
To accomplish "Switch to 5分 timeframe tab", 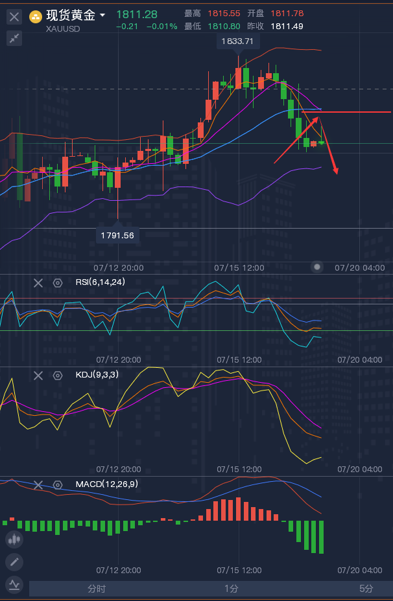I will point(366,589).
